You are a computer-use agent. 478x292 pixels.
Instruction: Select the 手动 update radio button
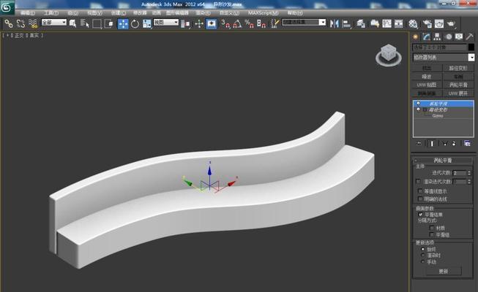point(422,261)
